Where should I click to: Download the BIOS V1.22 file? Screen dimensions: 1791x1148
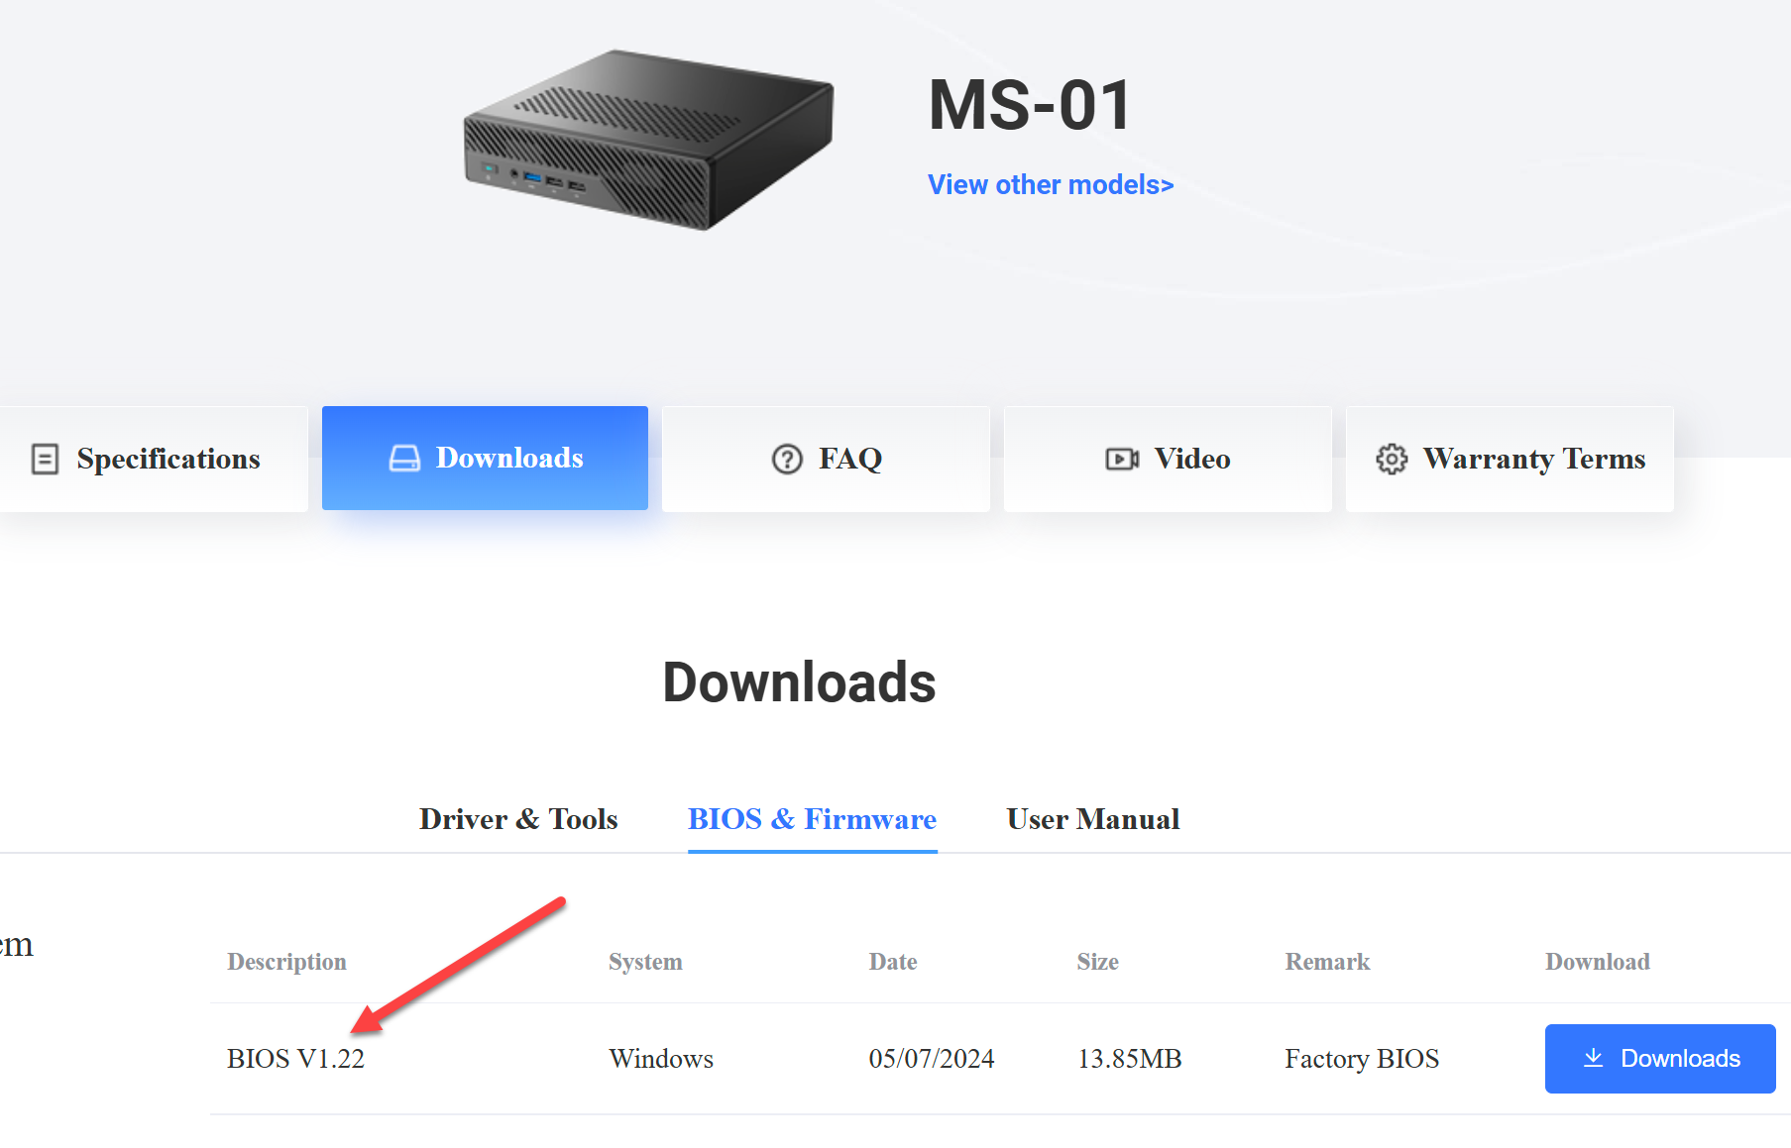1660,1059
